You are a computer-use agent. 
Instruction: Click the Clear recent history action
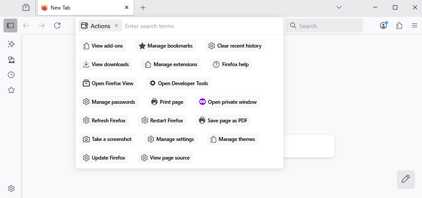(x=235, y=46)
